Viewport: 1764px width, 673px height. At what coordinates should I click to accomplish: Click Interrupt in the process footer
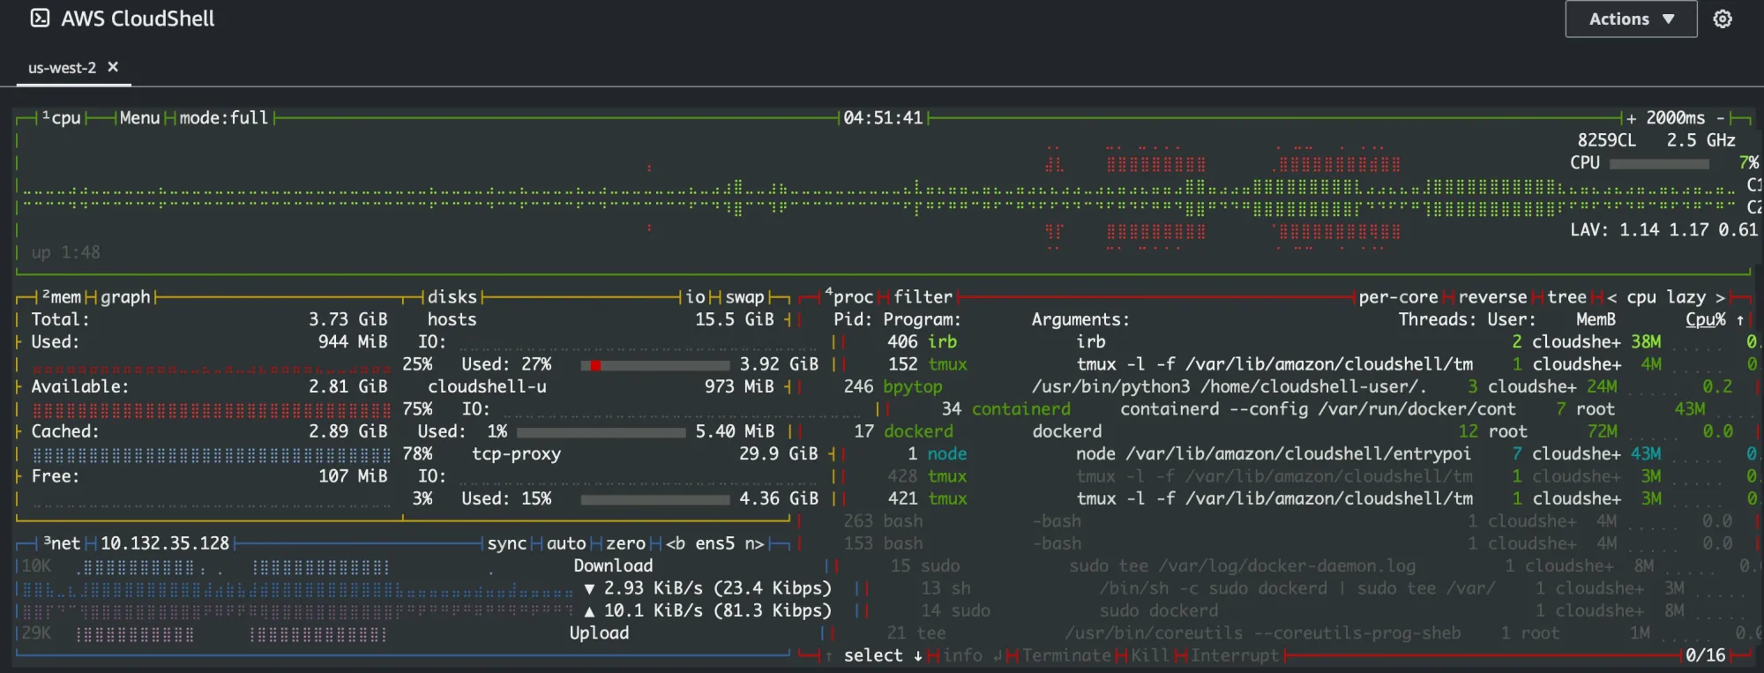point(1235,655)
